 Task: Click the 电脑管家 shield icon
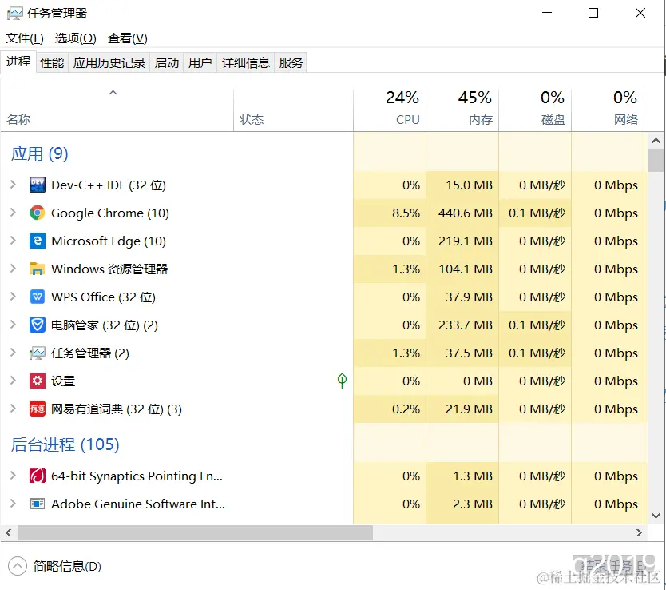click(x=38, y=325)
